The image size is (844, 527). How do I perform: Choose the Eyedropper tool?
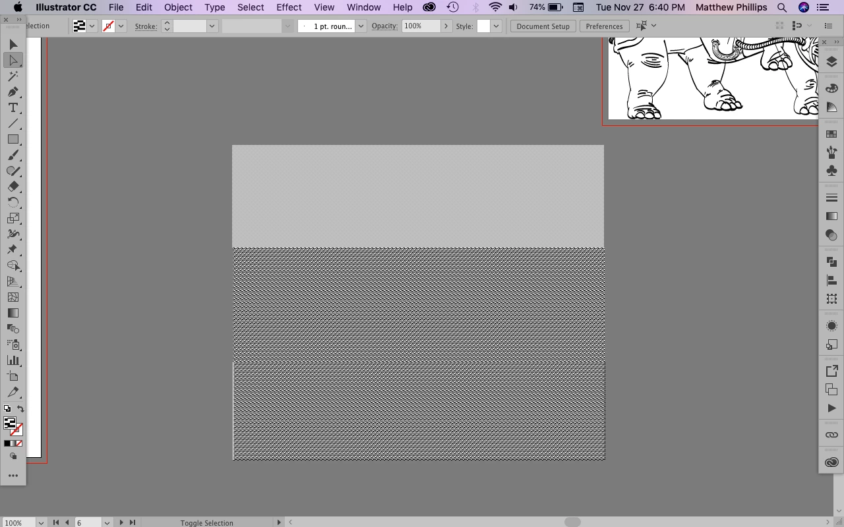[x=13, y=392]
